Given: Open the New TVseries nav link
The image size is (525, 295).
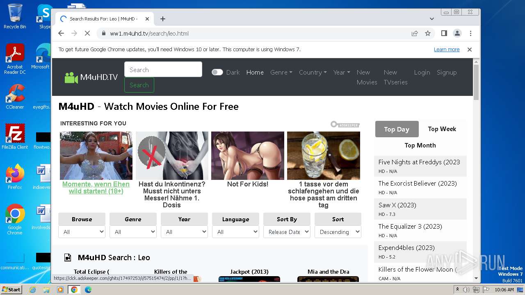Looking at the screenshot, I should [x=395, y=77].
